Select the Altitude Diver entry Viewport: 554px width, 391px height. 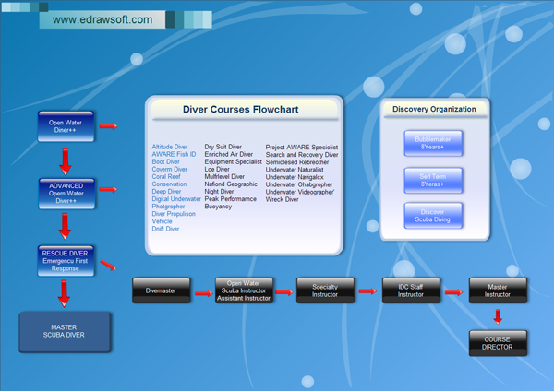(x=170, y=147)
